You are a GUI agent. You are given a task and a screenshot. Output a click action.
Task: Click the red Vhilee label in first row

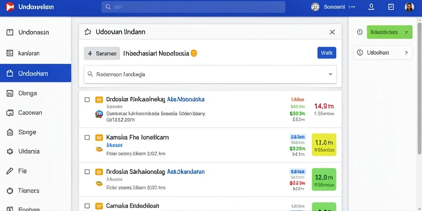pos(298,99)
